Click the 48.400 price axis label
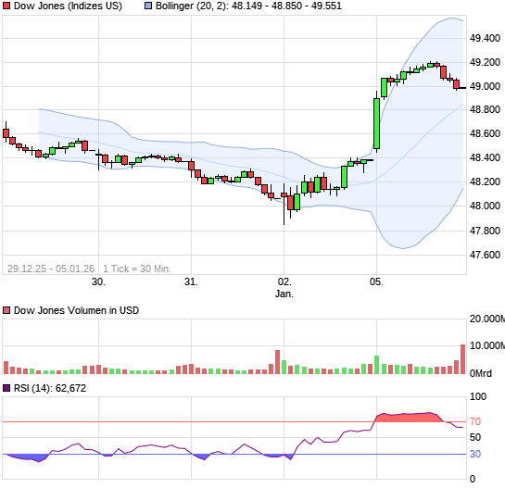Viewport: 505px width, 488px height. coord(485,157)
